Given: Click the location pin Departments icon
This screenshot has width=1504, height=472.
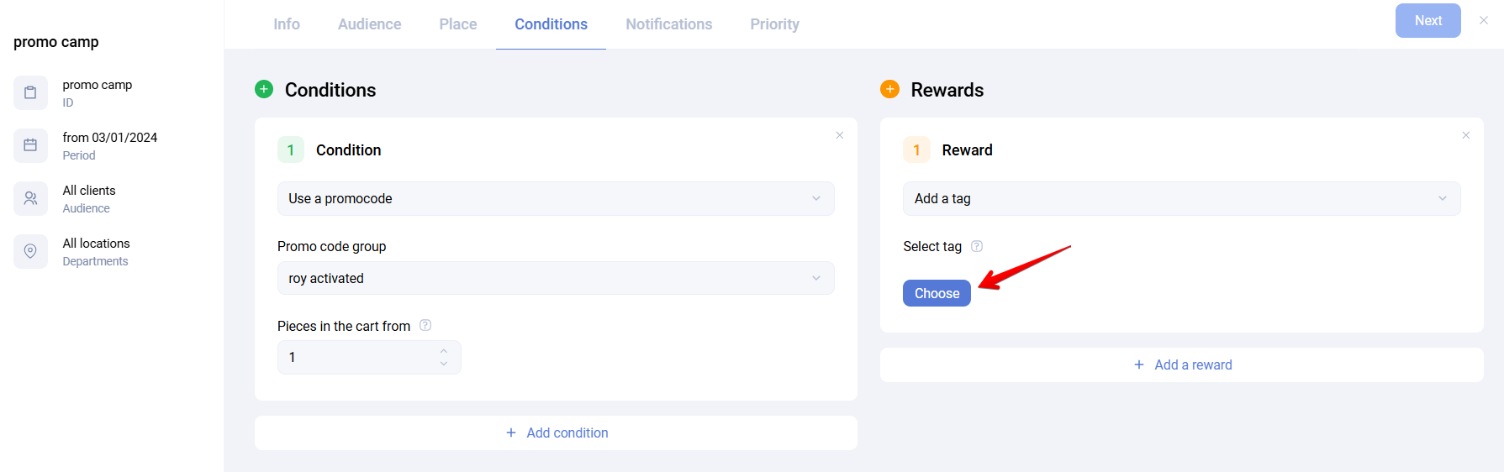Looking at the screenshot, I should [30, 251].
